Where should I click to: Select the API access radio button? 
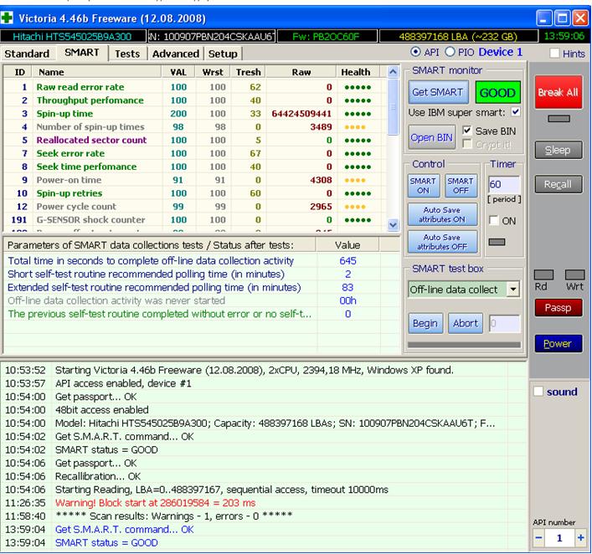[x=415, y=52]
